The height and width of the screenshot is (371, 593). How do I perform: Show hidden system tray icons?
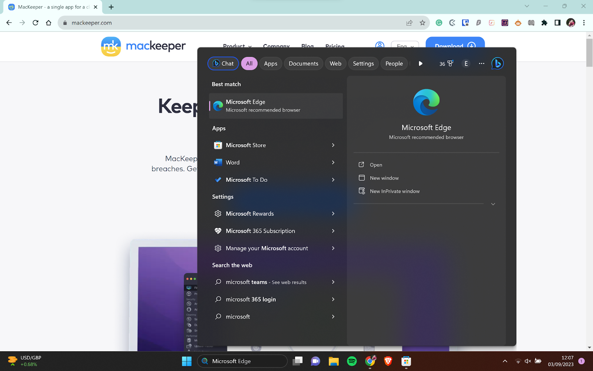[x=505, y=361]
